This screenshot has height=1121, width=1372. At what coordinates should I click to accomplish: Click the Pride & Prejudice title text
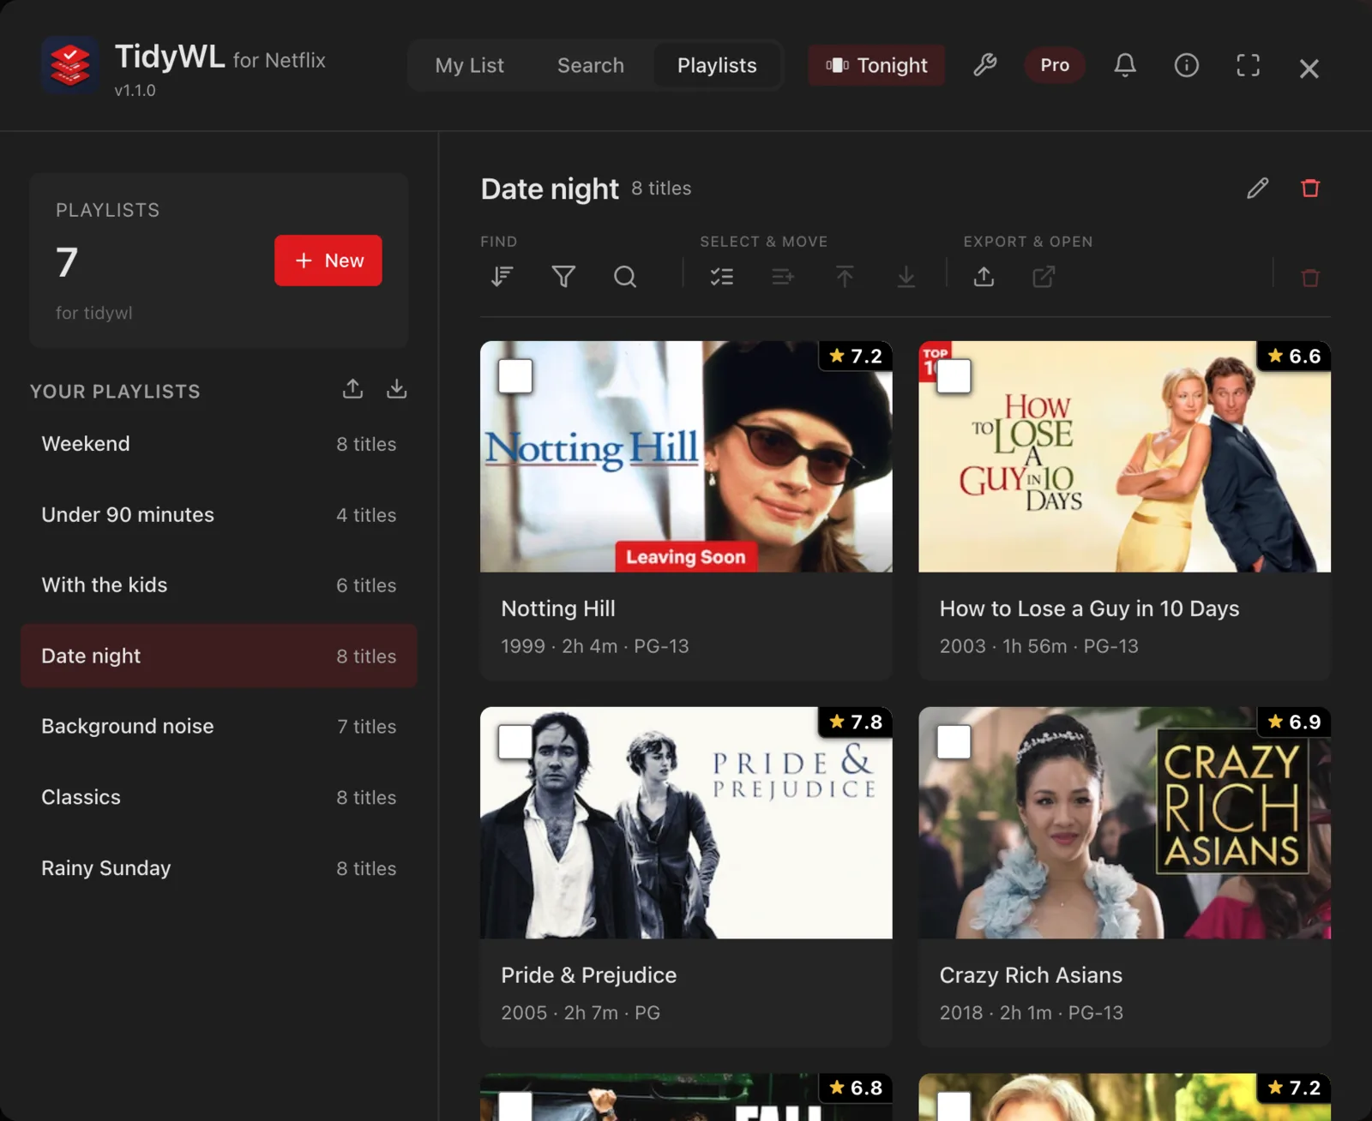click(x=589, y=975)
